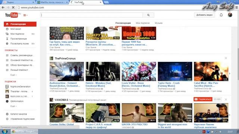Open the account avatar menu
This screenshot has height=134, width=239.
(230, 15)
